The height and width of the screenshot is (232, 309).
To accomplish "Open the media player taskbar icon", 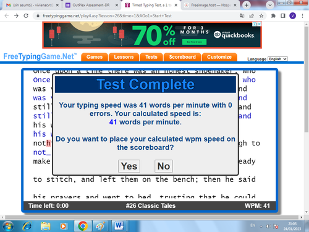I will pos(63,226).
